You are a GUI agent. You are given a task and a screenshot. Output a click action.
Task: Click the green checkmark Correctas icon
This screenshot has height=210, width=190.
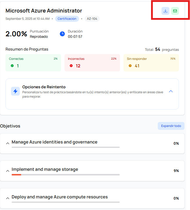tap(12, 66)
